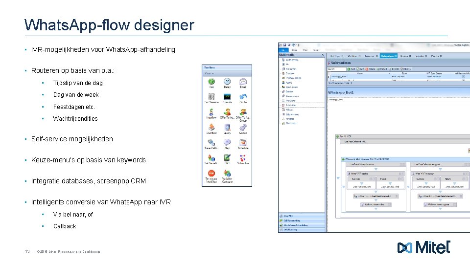Choose the Execute terminal activity icon

click(x=227, y=97)
